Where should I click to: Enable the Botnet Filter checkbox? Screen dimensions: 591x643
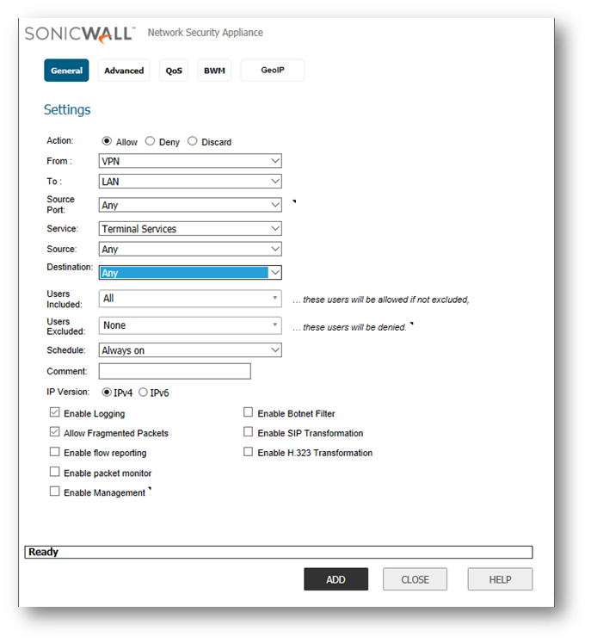pos(249,413)
